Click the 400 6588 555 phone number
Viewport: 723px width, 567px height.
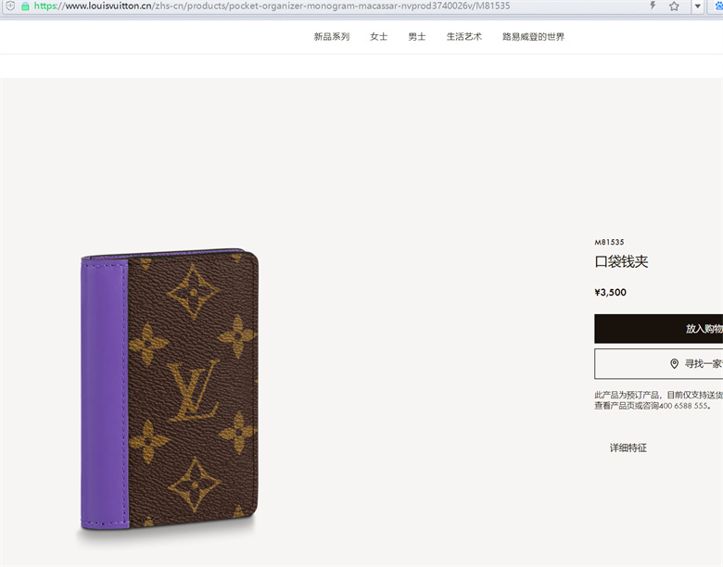click(683, 406)
